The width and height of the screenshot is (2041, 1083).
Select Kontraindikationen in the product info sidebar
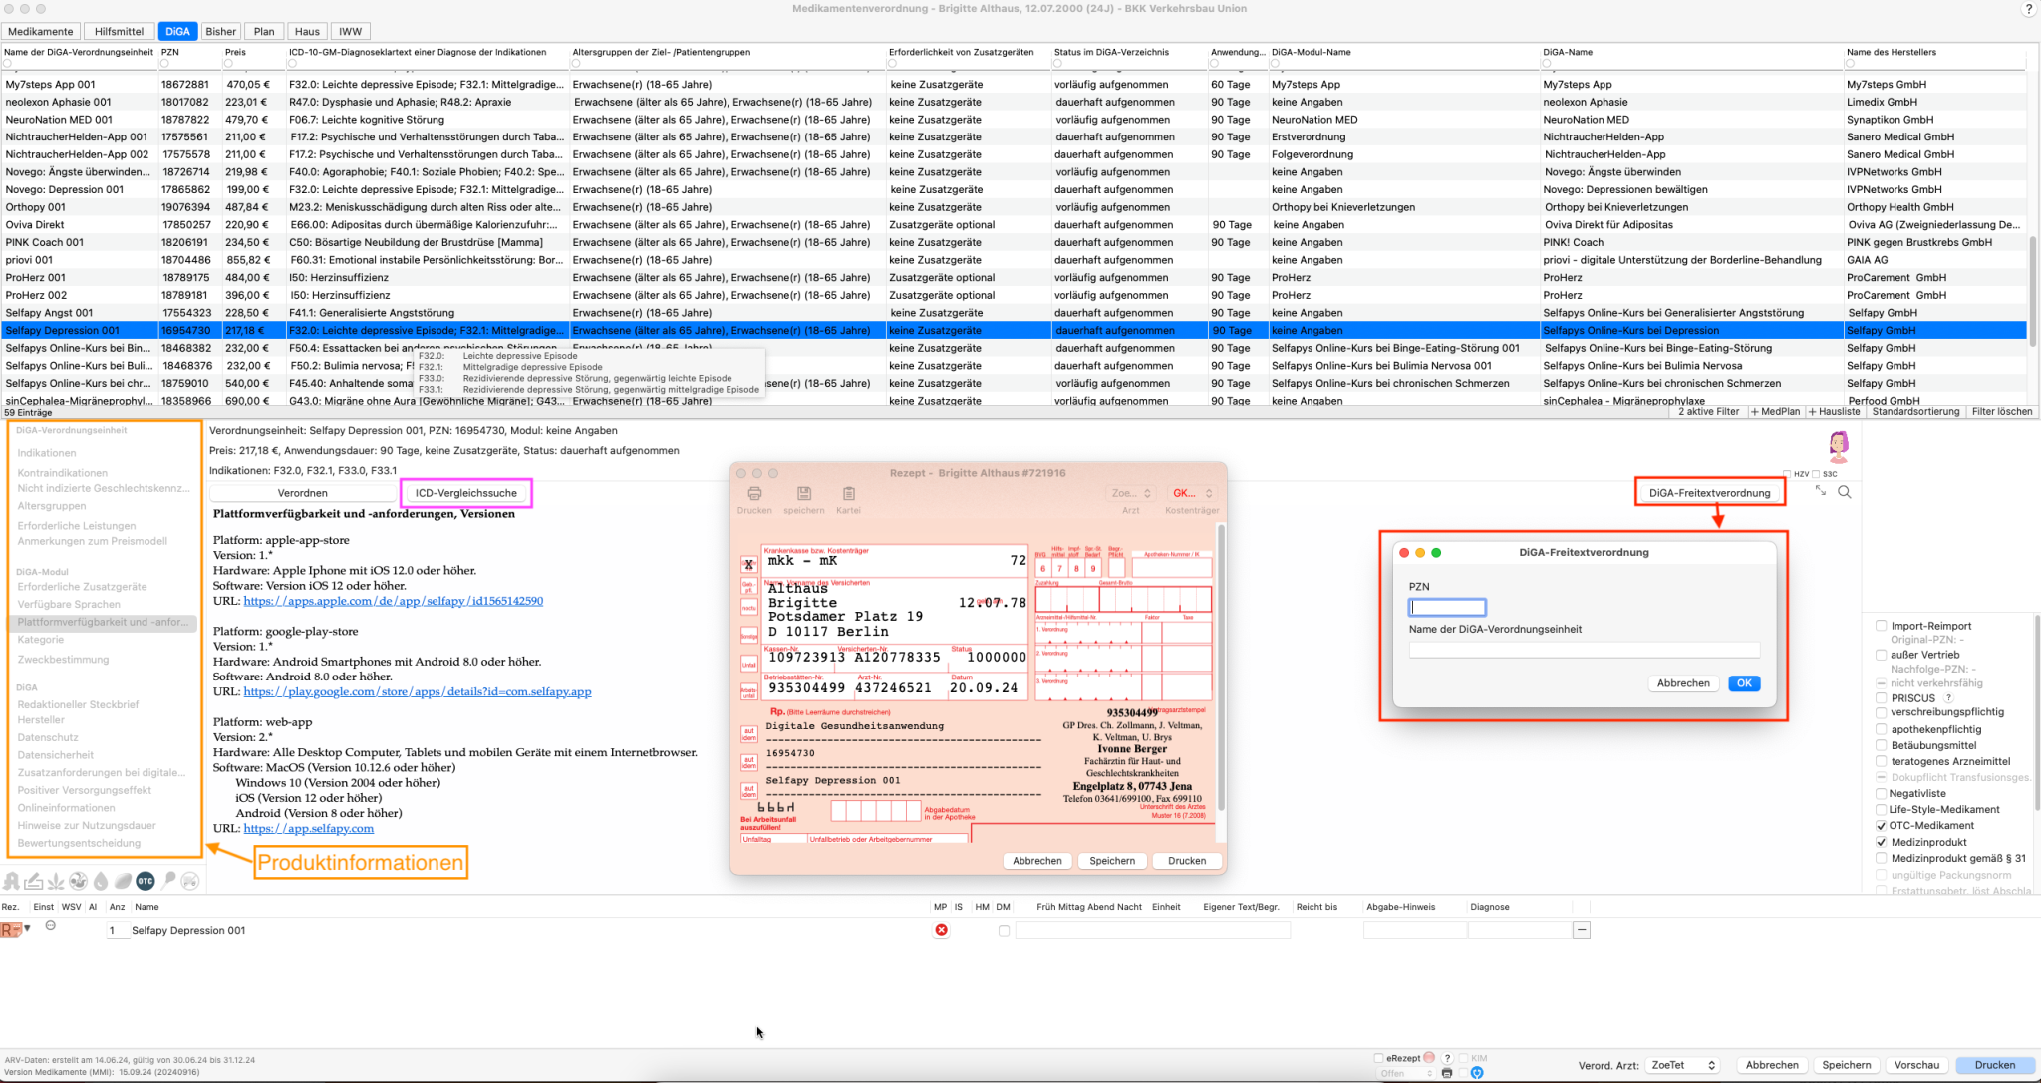click(63, 473)
